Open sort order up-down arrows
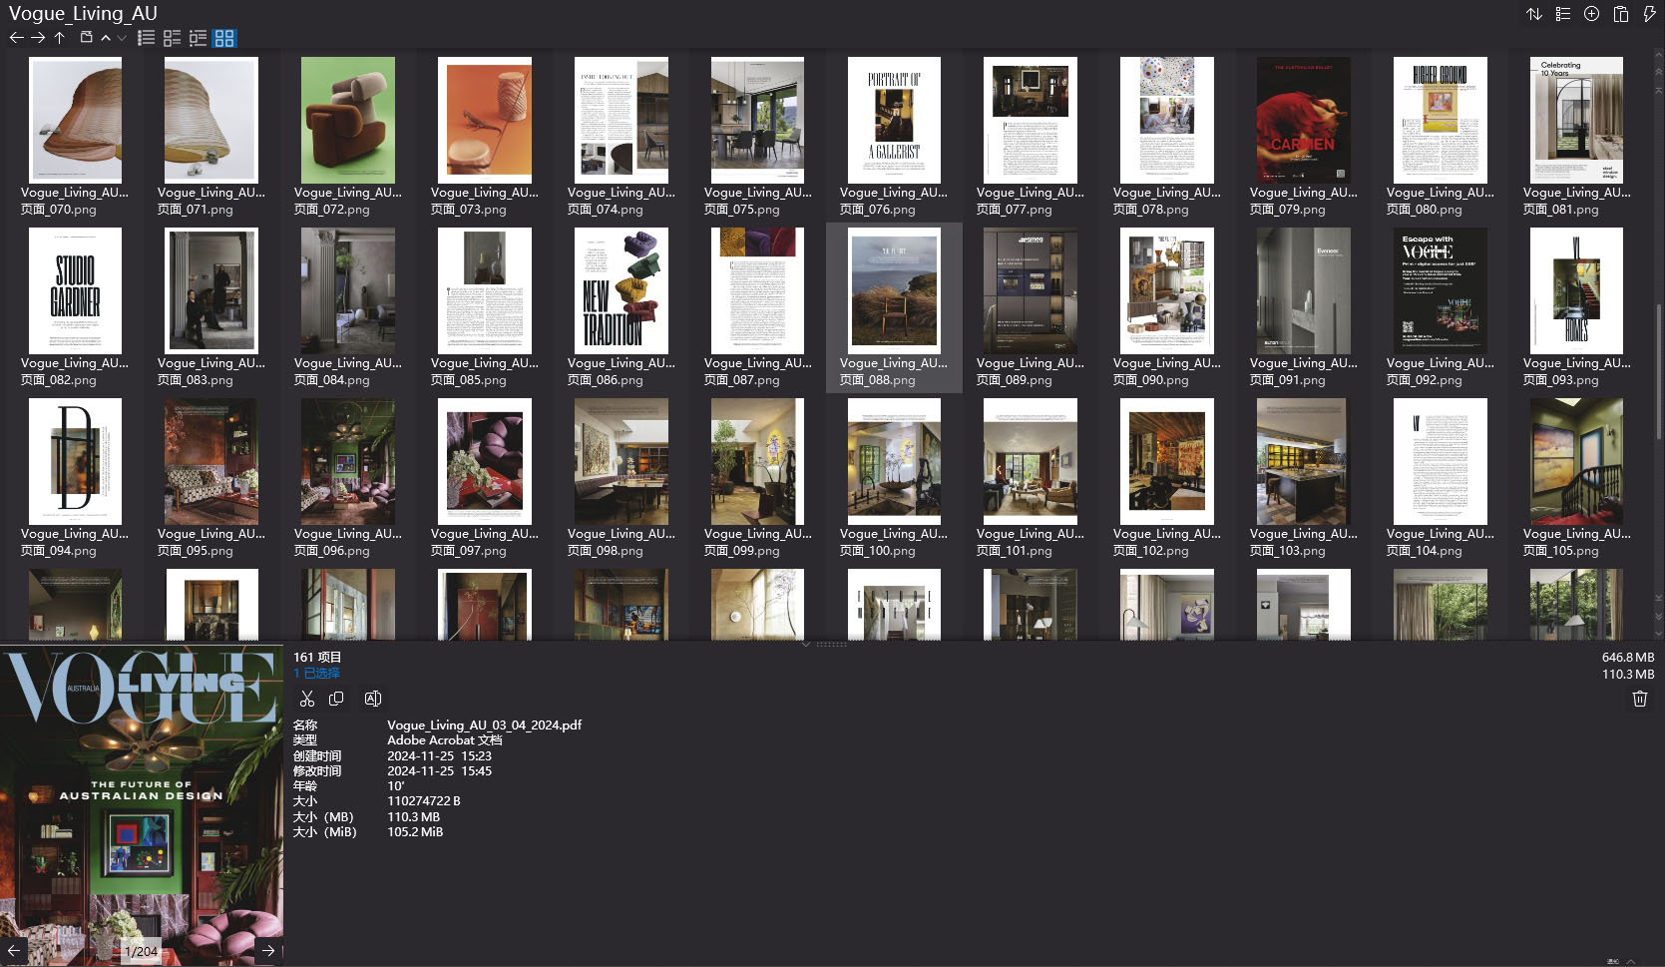 click(x=1534, y=14)
